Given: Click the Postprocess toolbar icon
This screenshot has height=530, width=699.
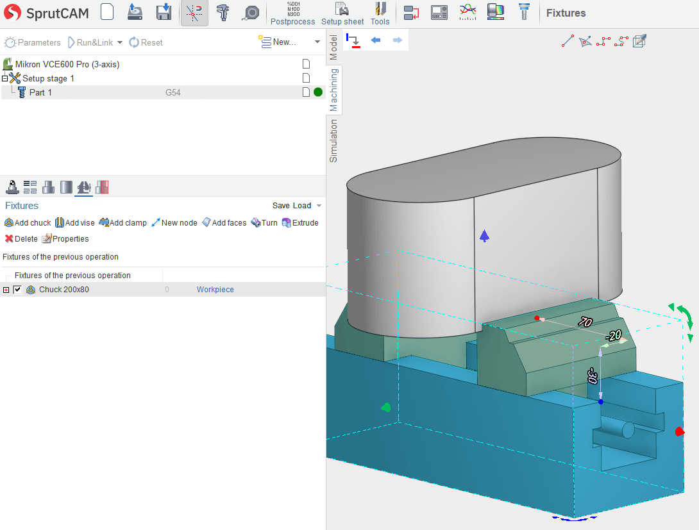Looking at the screenshot, I should [x=292, y=13].
